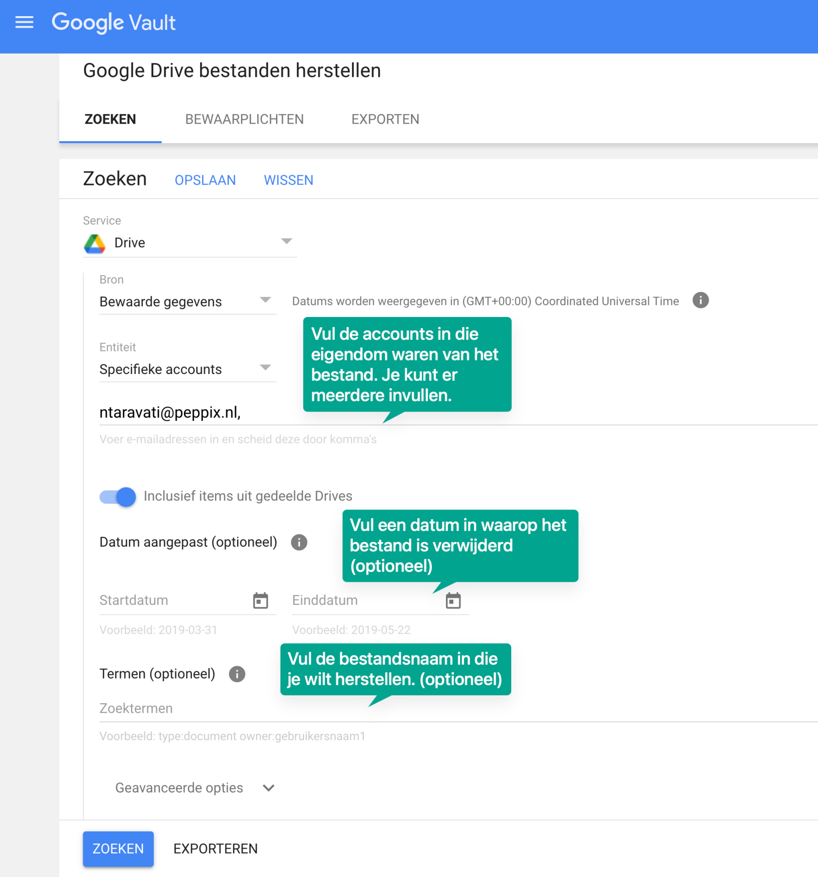Open the Entiteit dropdown Specifieke accounts
818x877 pixels.
tap(187, 369)
